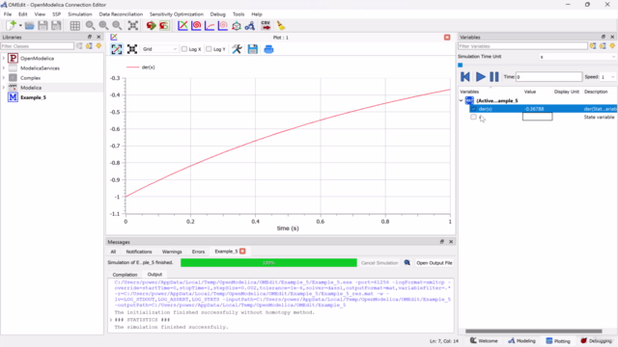Pause the variable animation

click(x=494, y=77)
